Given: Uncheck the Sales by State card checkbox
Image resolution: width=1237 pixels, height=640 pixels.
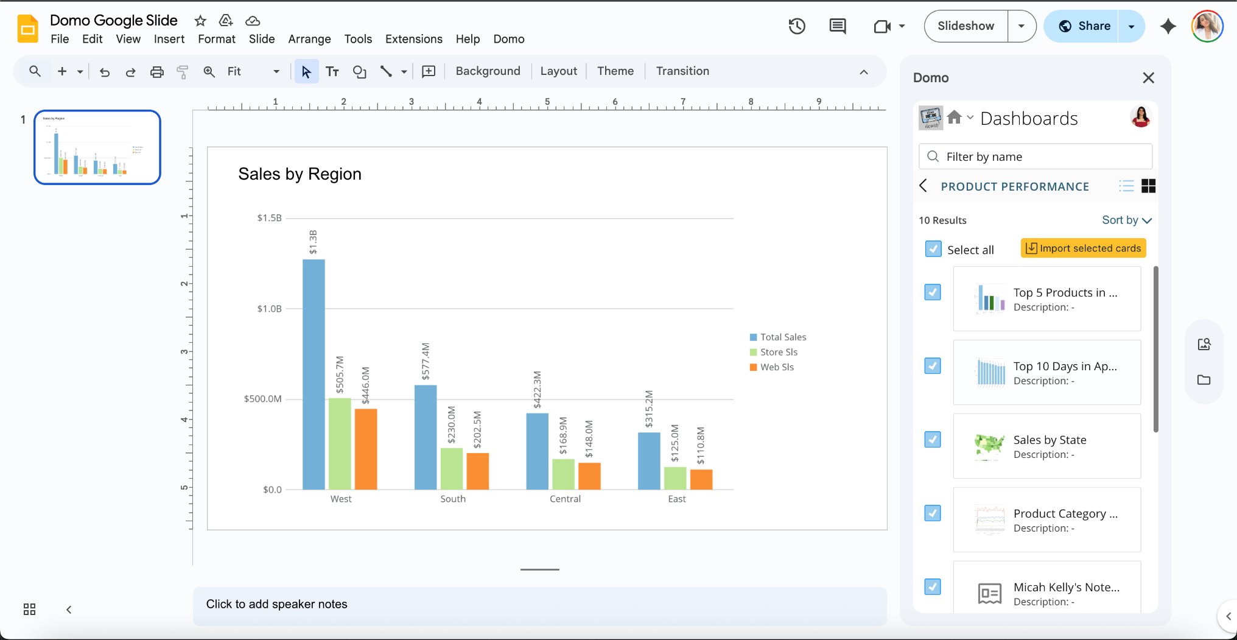Looking at the screenshot, I should click(x=932, y=440).
